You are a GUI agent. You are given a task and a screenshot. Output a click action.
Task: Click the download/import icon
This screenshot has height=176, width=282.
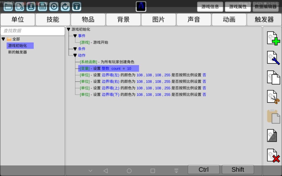31,7
